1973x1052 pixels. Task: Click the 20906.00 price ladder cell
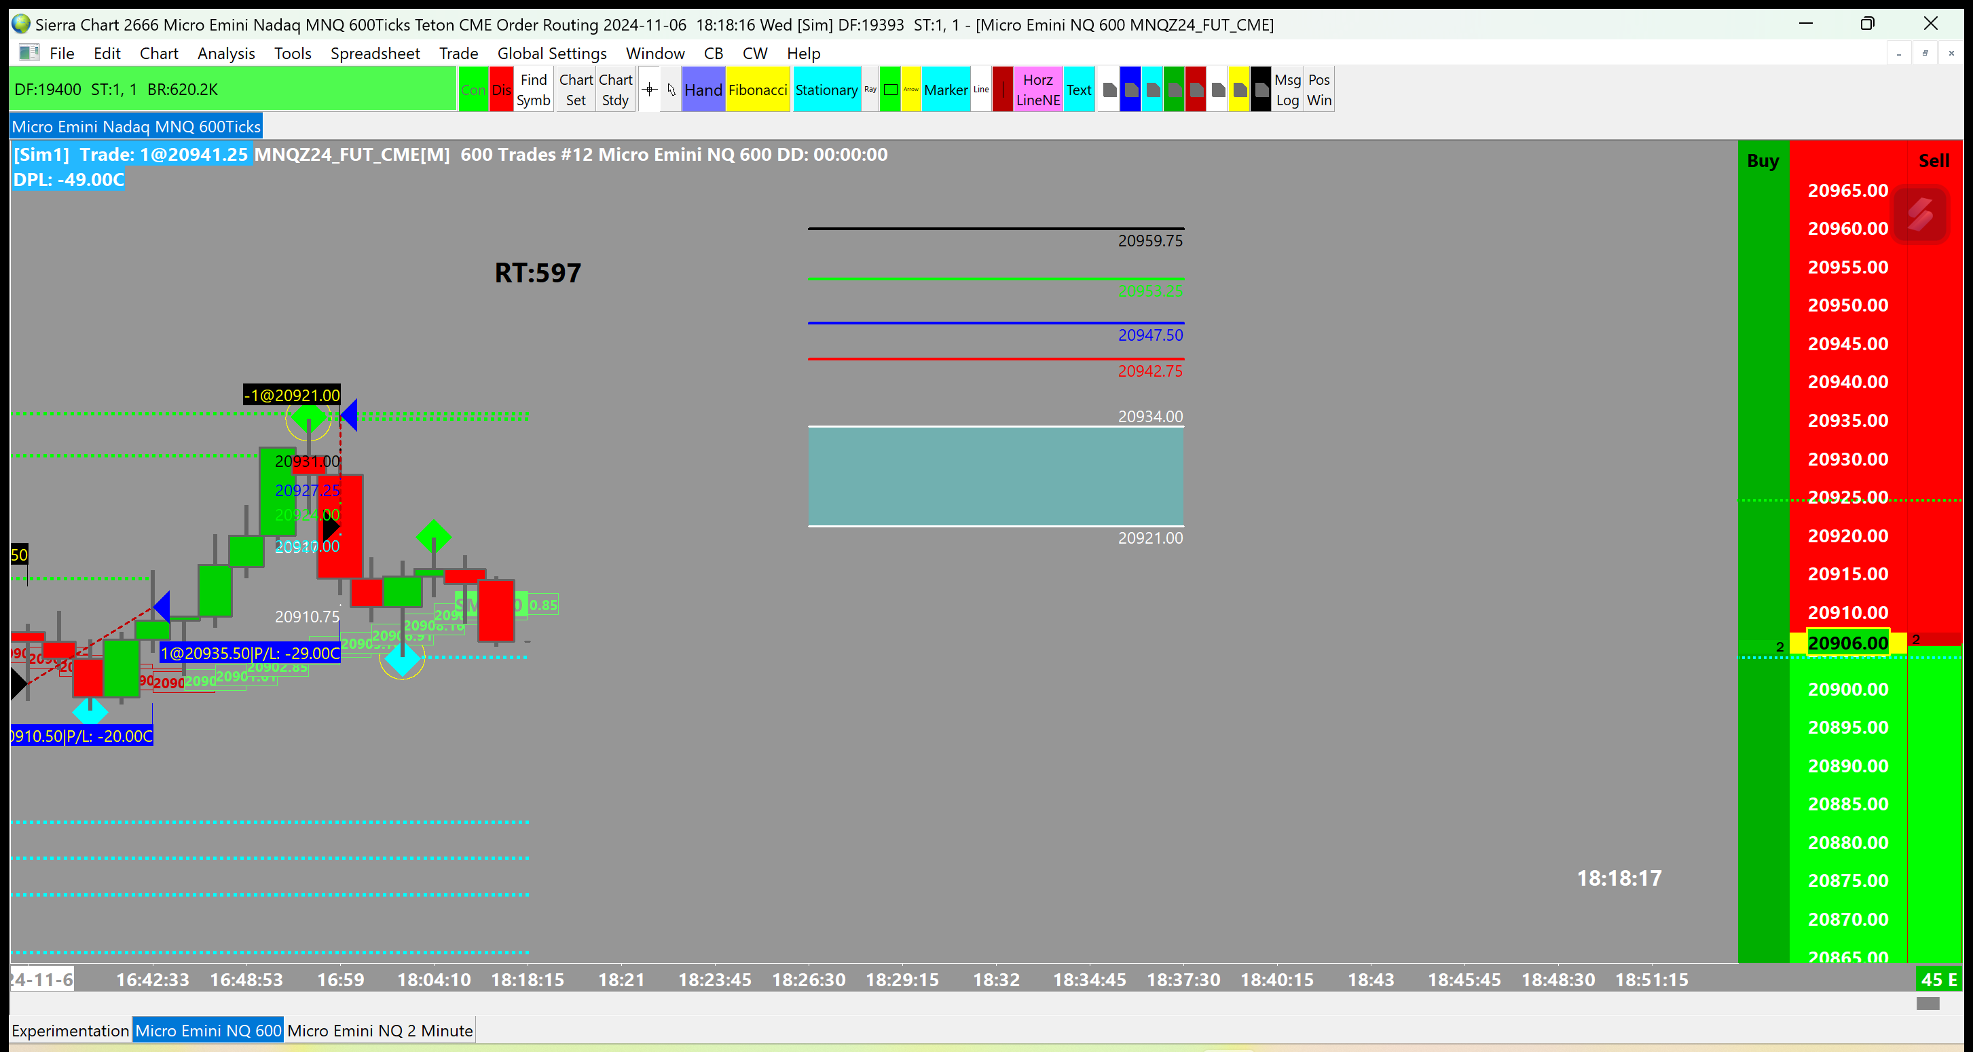point(1847,643)
